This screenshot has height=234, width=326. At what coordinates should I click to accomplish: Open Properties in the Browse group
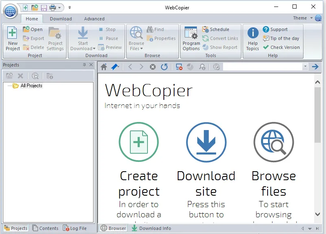161,38
